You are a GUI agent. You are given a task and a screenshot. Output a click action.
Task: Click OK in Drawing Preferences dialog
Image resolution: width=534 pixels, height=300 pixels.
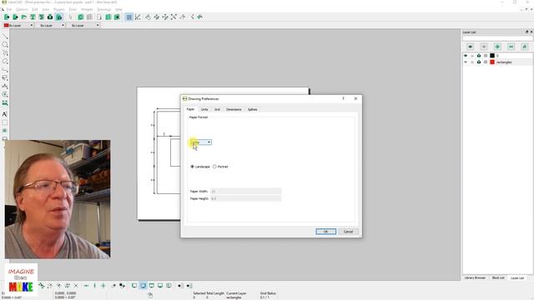pyautogui.click(x=326, y=232)
